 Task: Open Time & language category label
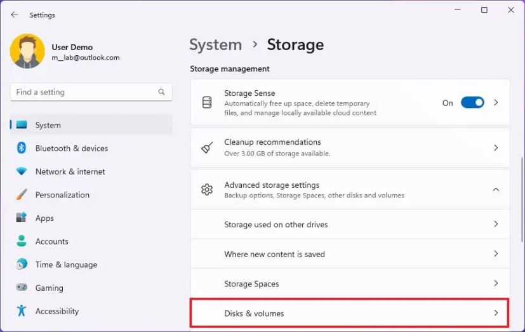[66, 265]
